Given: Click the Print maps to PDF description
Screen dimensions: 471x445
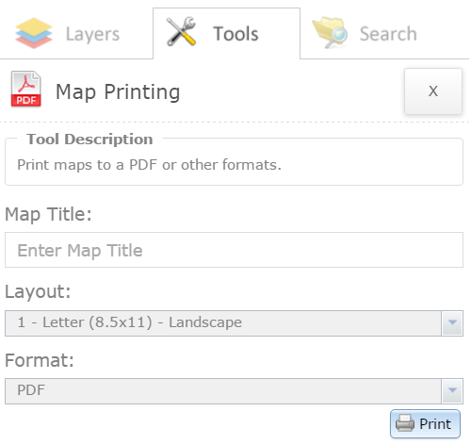Looking at the screenshot, I should (149, 165).
